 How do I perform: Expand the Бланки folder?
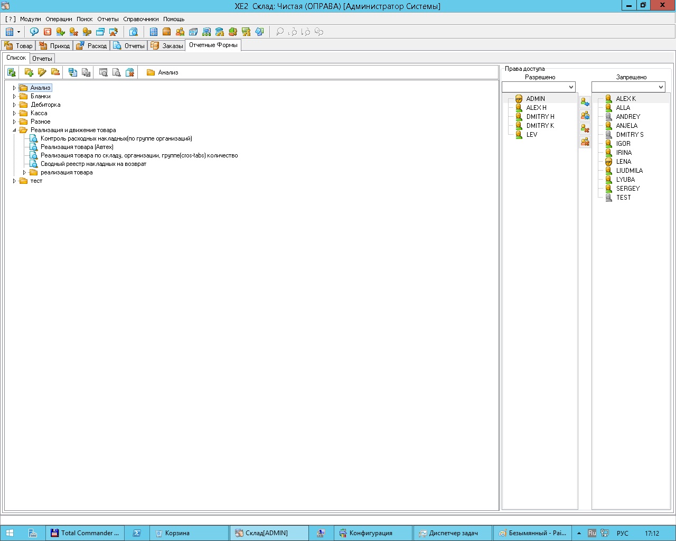click(15, 97)
